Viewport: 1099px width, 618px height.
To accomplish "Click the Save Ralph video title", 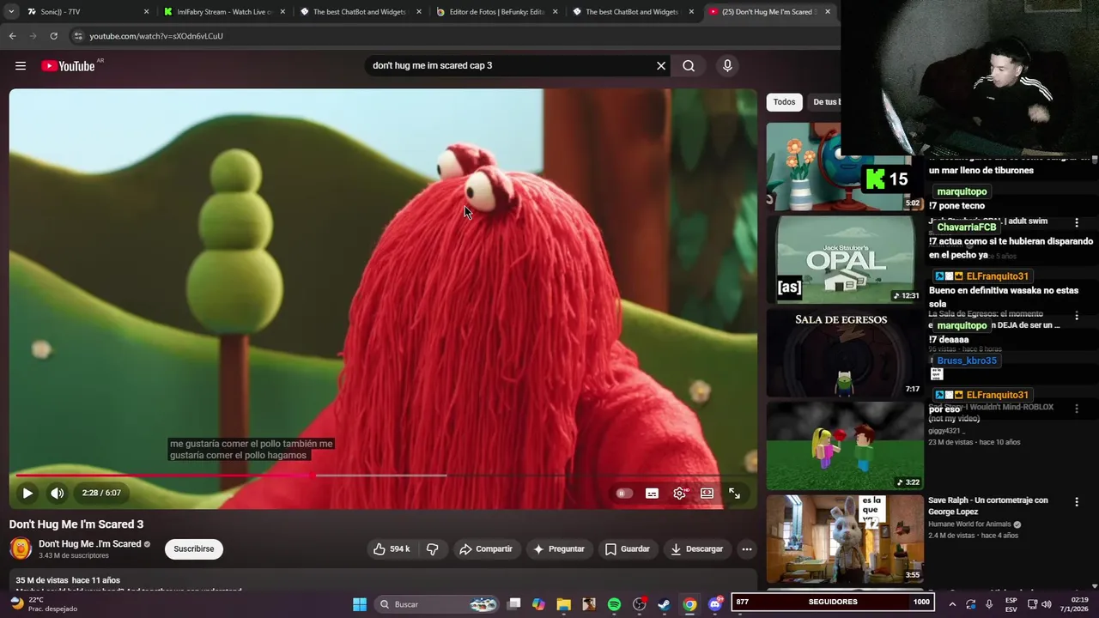I will [x=988, y=506].
